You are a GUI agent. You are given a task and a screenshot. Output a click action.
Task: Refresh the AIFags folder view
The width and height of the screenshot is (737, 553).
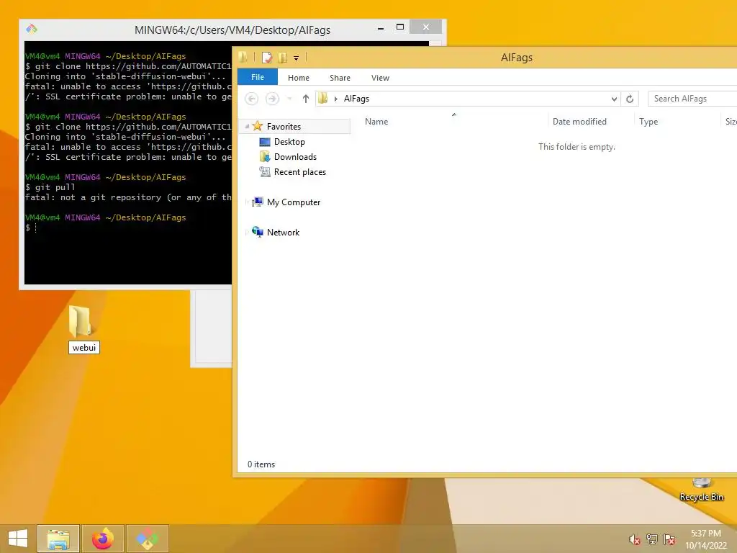[x=630, y=99]
